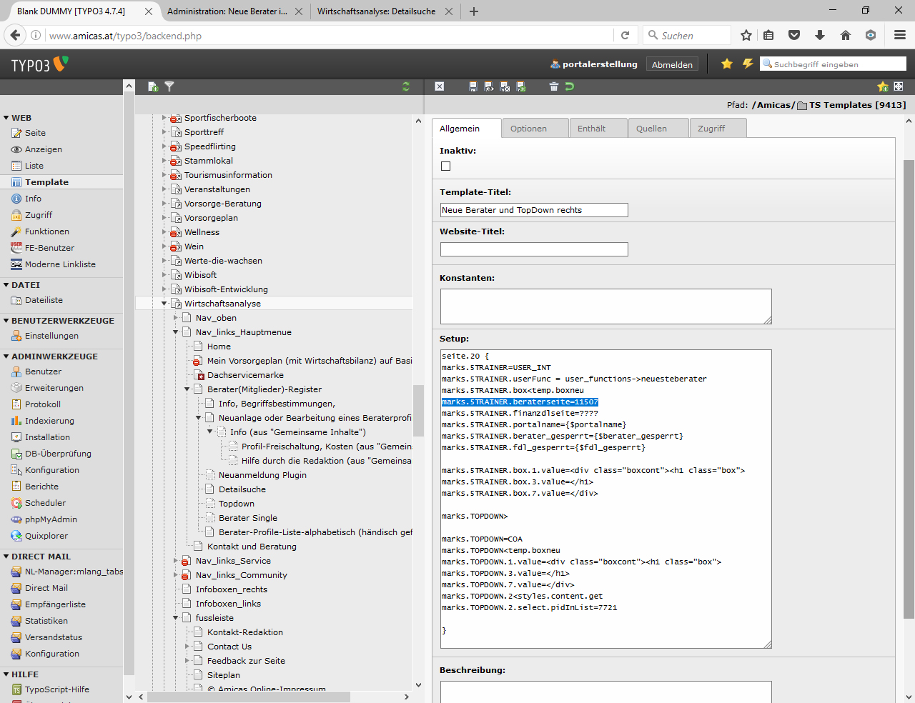Click the Suchbegriff eingeben search field
Image resolution: width=915 pixels, height=703 pixels.
(834, 64)
